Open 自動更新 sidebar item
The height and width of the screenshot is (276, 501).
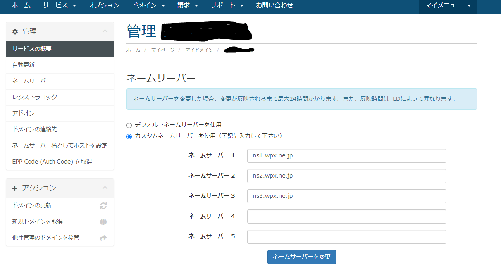pyautogui.click(x=60, y=65)
